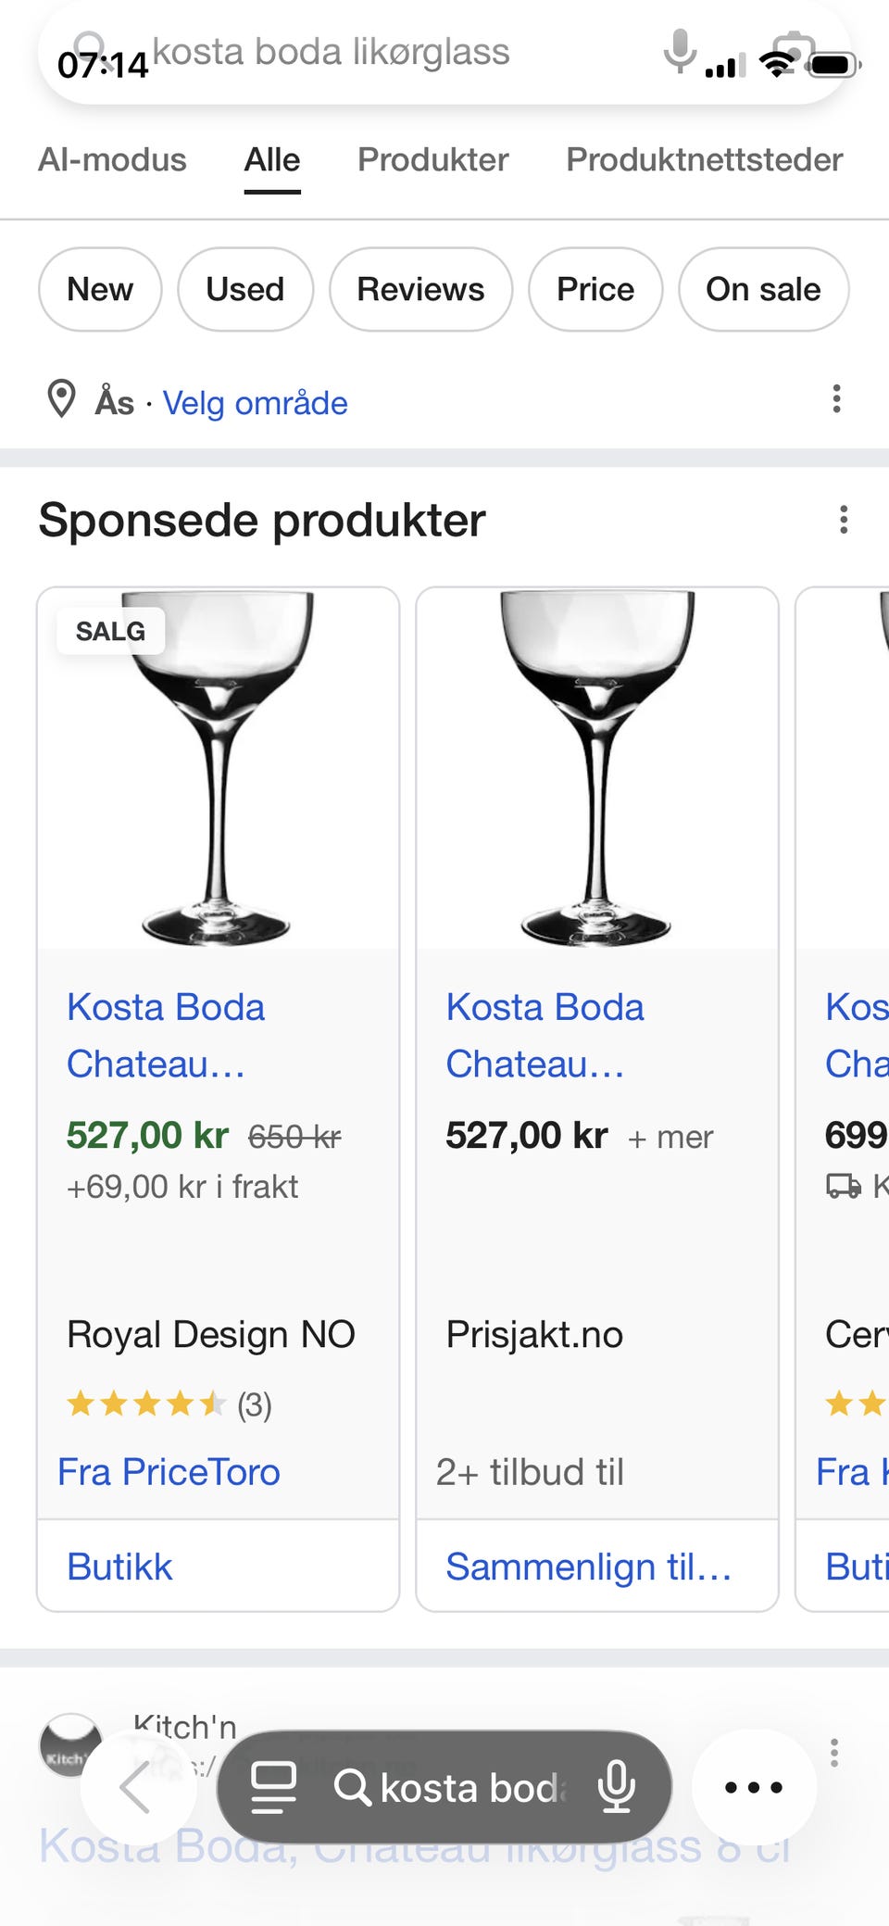Tap the SALG glass product image

click(218, 769)
